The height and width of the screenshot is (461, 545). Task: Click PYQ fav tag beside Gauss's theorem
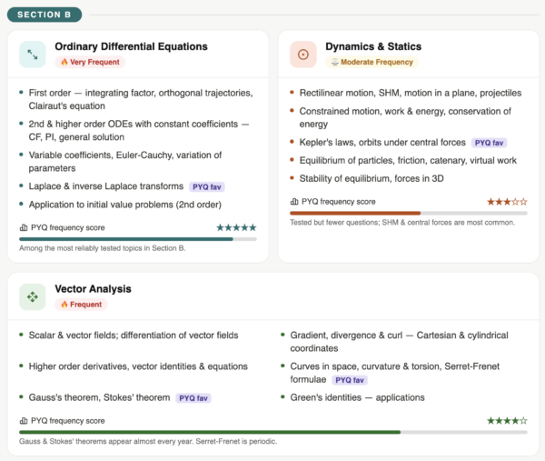(193, 398)
